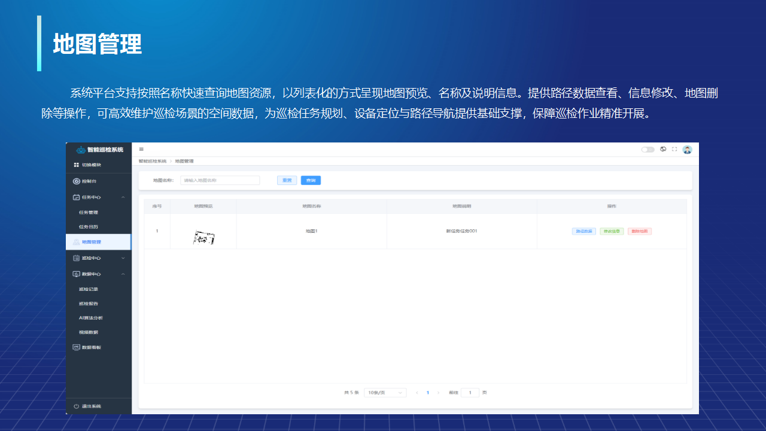
Task: Click the 任务中心 calendar icon
Action: coord(76,197)
